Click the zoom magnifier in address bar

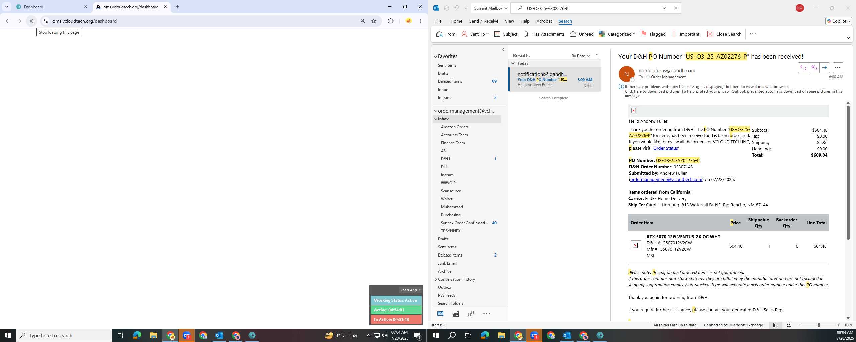coord(363,21)
